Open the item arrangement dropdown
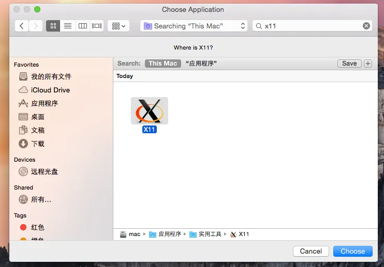The width and height of the screenshot is (384, 267). click(x=119, y=26)
